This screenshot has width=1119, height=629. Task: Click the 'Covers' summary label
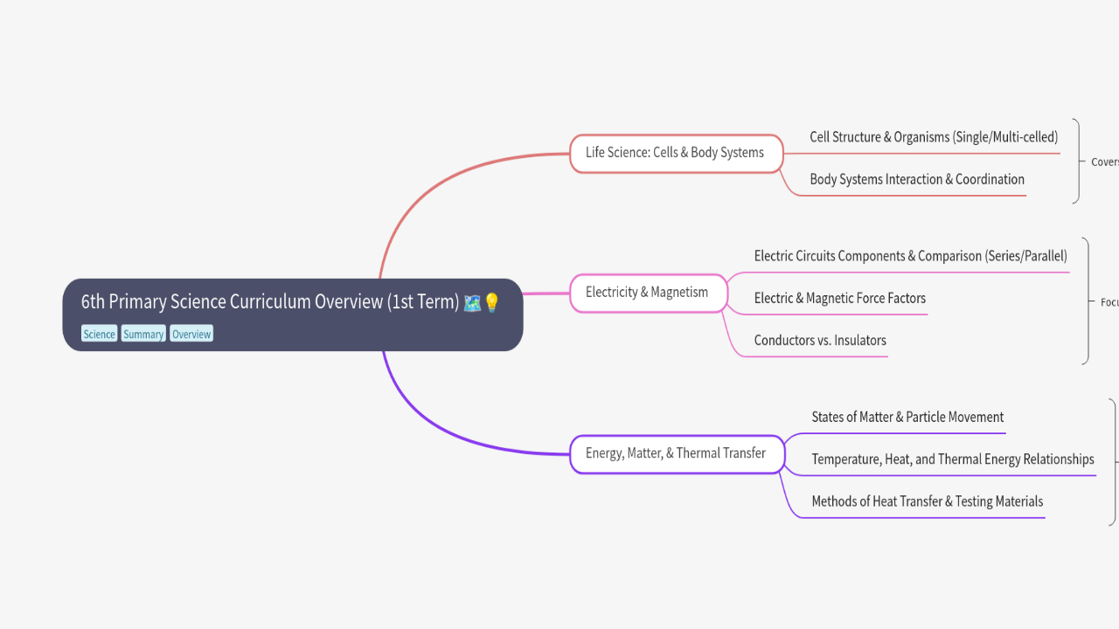pyautogui.click(x=1104, y=162)
